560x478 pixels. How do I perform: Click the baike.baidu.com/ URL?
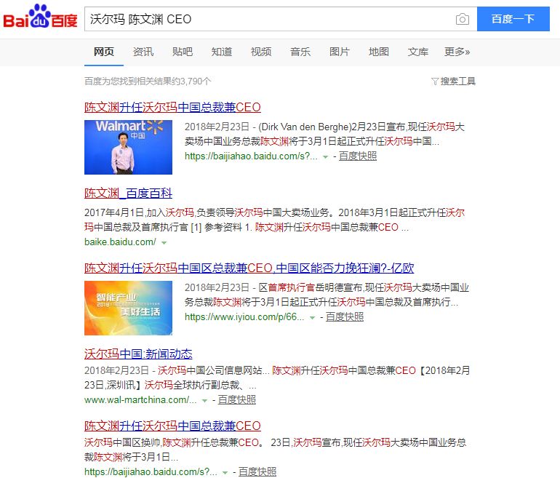pos(120,242)
